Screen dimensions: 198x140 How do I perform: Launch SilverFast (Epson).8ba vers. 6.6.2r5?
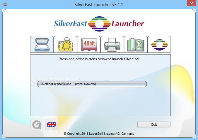pyautogui.click(x=92, y=84)
